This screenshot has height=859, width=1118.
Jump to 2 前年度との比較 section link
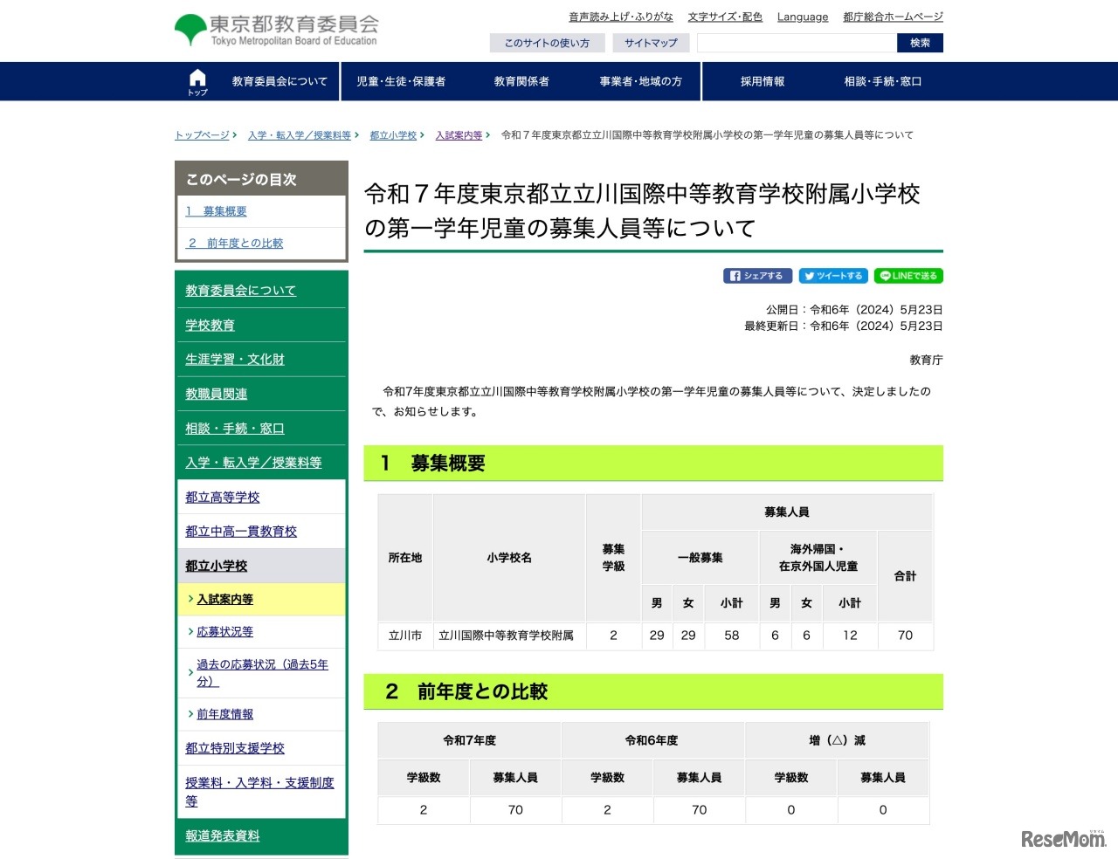point(236,244)
